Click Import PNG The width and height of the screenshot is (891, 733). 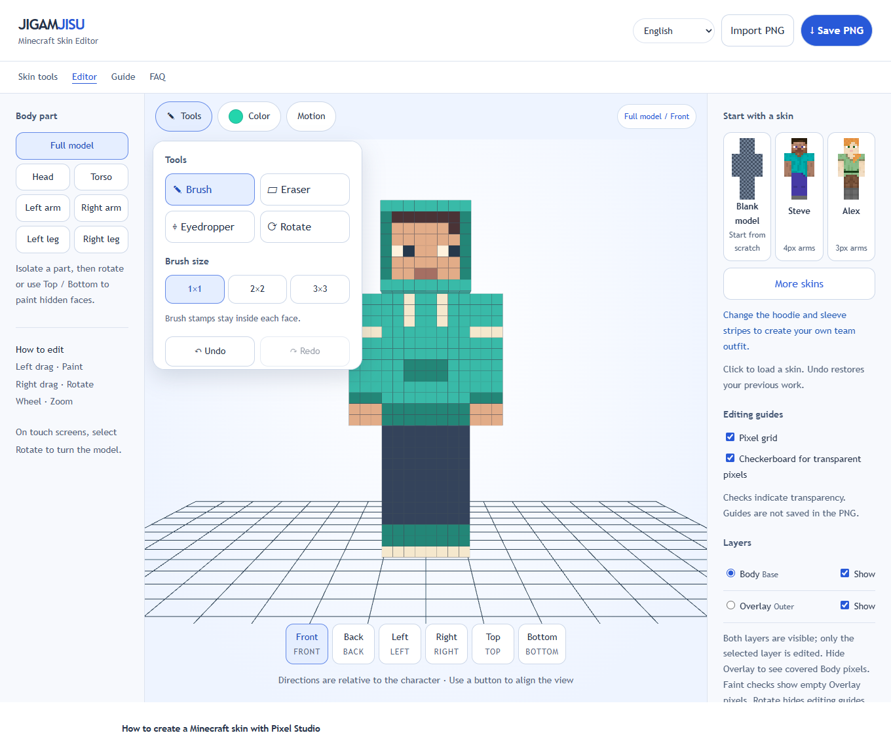pos(757,31)
